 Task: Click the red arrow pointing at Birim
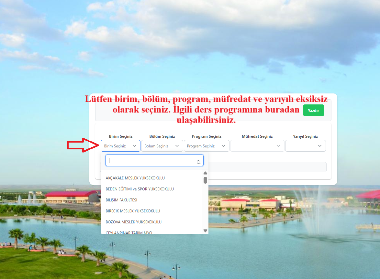click(x=83, y=145)
